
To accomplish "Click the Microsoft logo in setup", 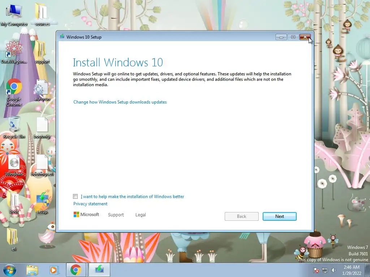I will pos(86,215).
